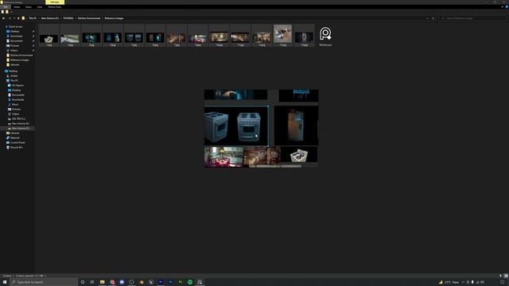509x286 pixels.
Task: Open File Explorer taskbar icon
Action: 103,282
